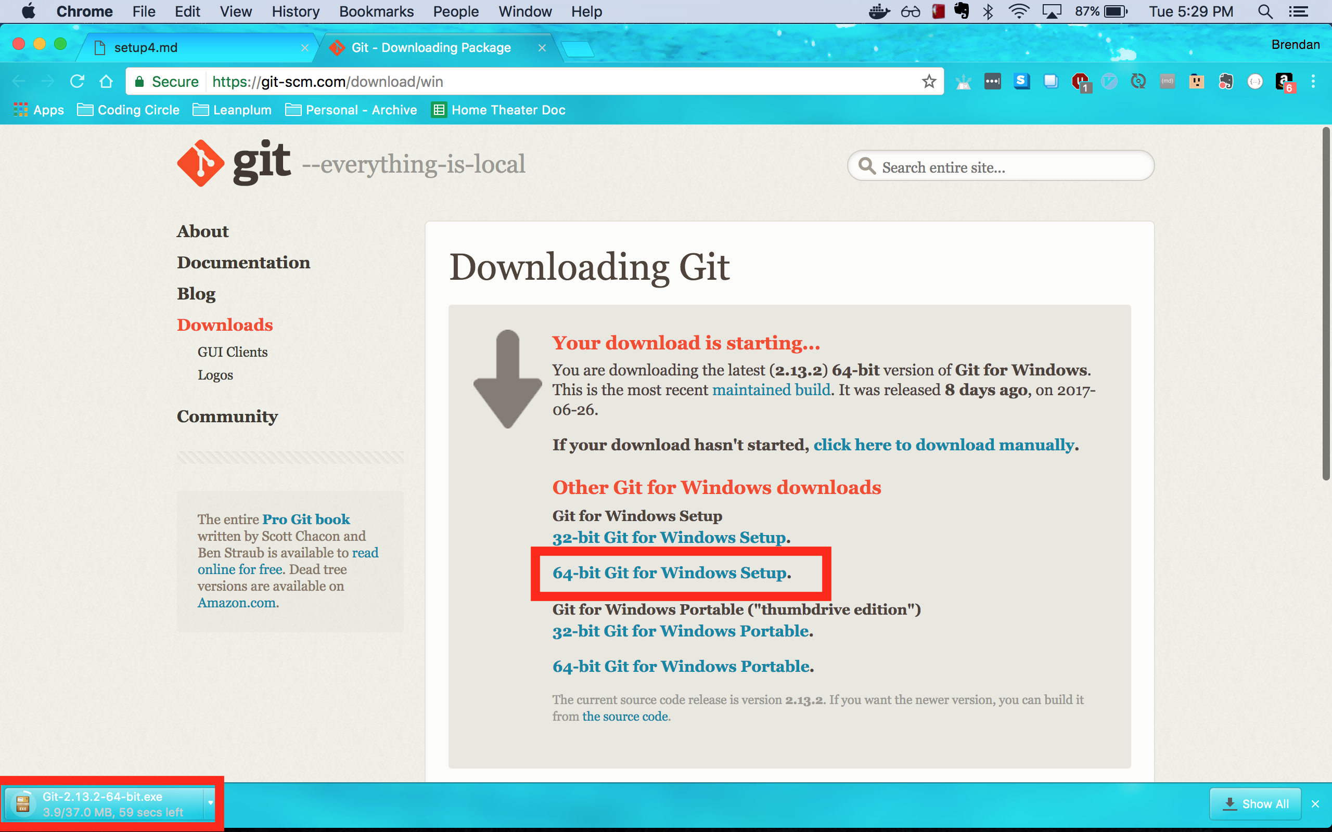Open the Pro Git book link
The width and height of the screenshot is (1332, 832).
(x=305, y=519)
